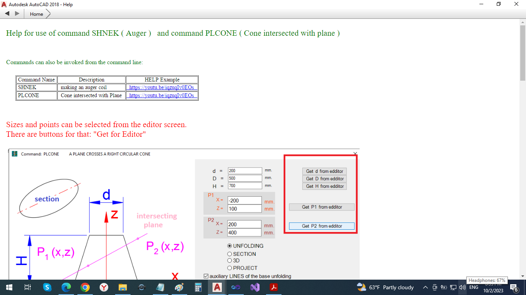Click the P1 X field with -200
The height and width of the screenshot is (295, 526).
(x=245, y=201)
